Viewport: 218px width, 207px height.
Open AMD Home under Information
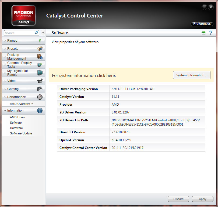click(x=17, y=117)
